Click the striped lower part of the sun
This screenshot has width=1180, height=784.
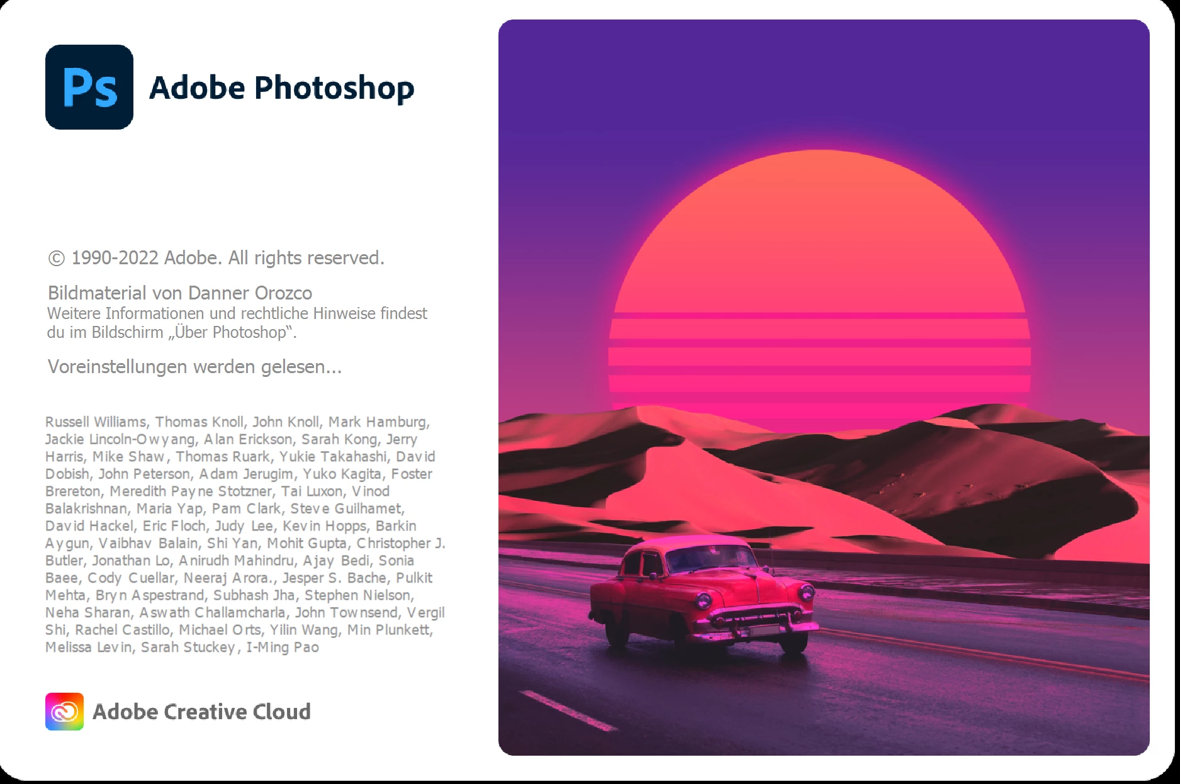pos(819,359)
